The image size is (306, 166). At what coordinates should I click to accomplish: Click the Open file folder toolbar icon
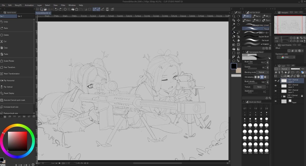(45, 9)
